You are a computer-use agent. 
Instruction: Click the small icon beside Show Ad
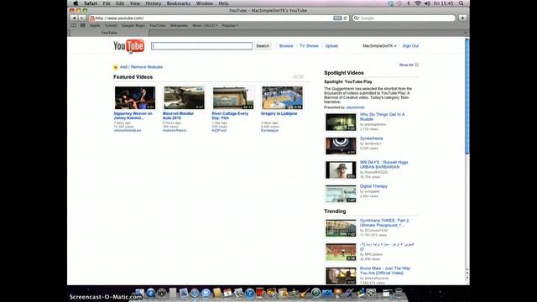coord(416,65)
